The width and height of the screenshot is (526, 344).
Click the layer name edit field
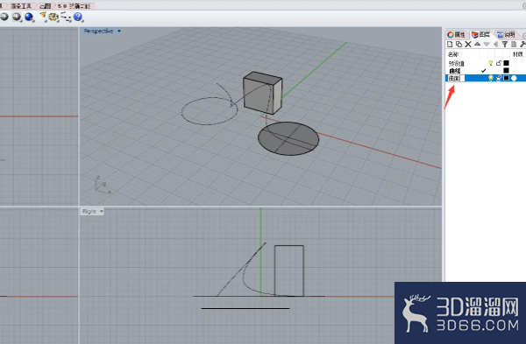point(456,78)
